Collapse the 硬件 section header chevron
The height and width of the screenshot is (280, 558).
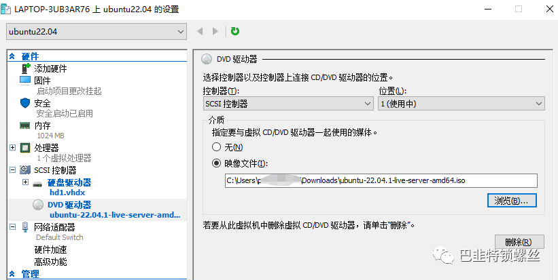[x=12, y=56]
